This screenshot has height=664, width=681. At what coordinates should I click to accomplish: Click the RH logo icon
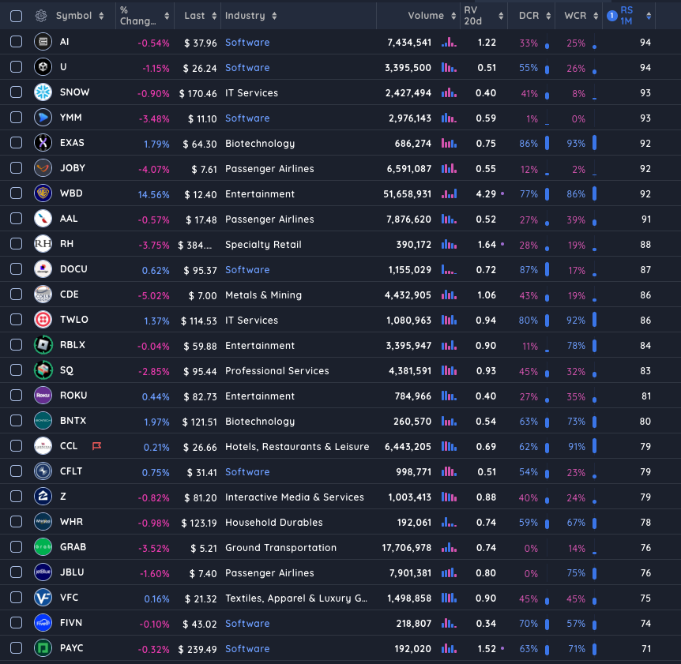[x=43, y=243]
